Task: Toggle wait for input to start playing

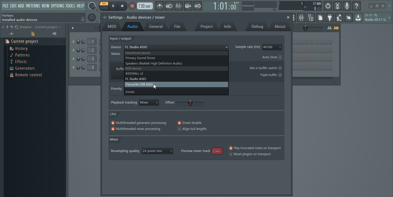Action: point(169,6)
